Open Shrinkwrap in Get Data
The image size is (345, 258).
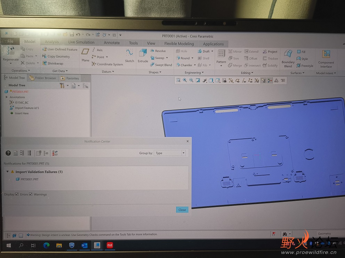point(53,63)
